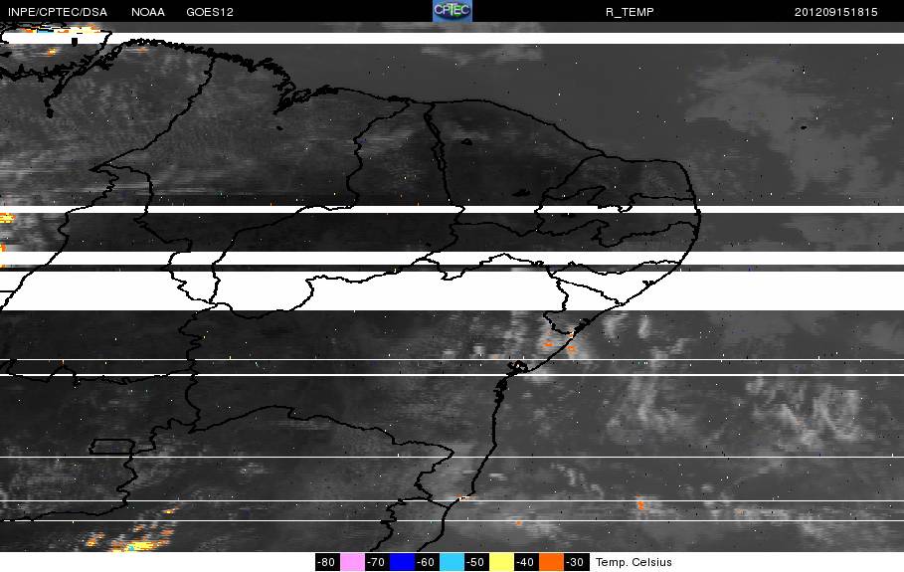Pick the dark blue -70 legend swatch

pos(402,562)
